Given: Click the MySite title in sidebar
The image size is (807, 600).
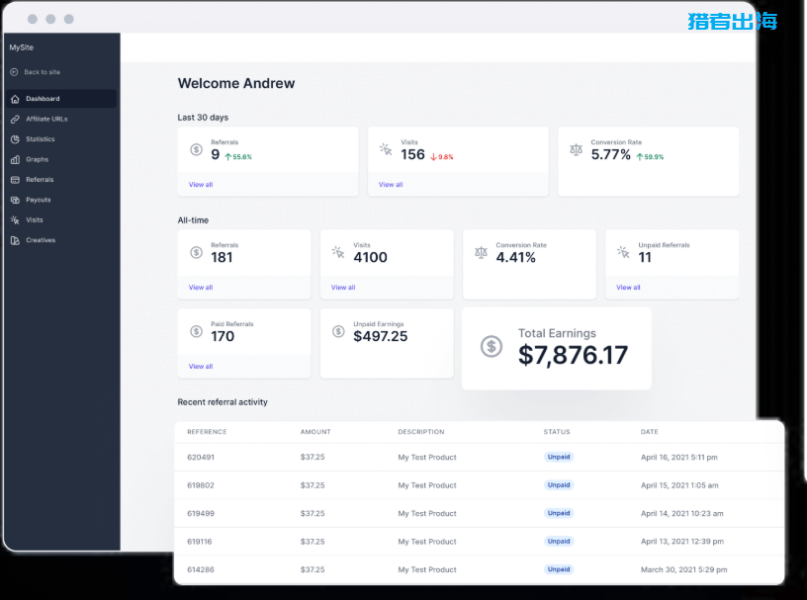Looking at the screenshot, I should (21, 47).
